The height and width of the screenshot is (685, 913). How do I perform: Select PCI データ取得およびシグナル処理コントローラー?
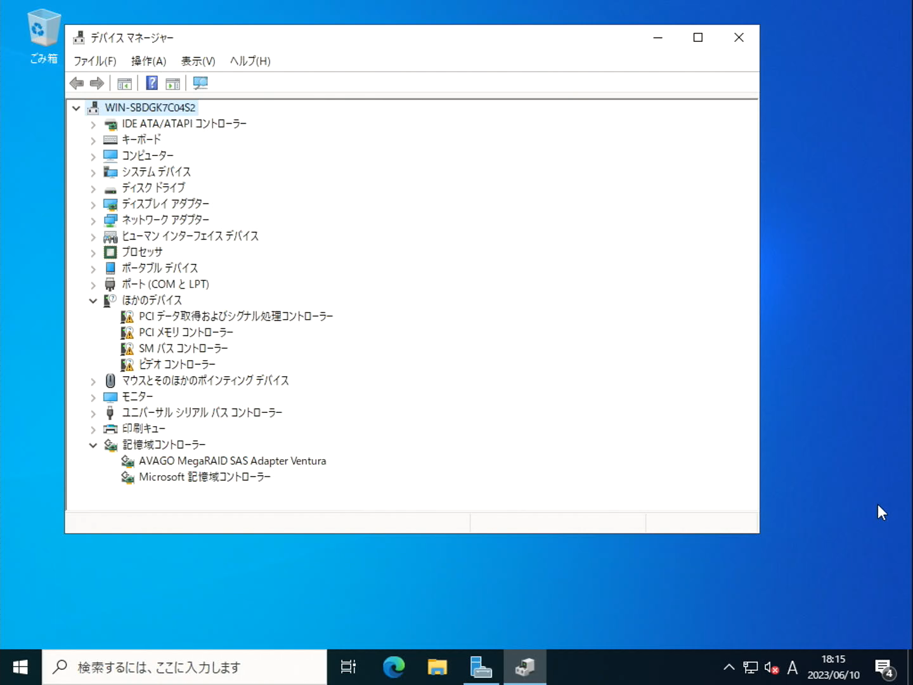[236, 316]
